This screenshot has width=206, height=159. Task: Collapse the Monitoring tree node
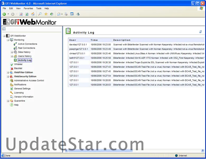tap(8, 40)
